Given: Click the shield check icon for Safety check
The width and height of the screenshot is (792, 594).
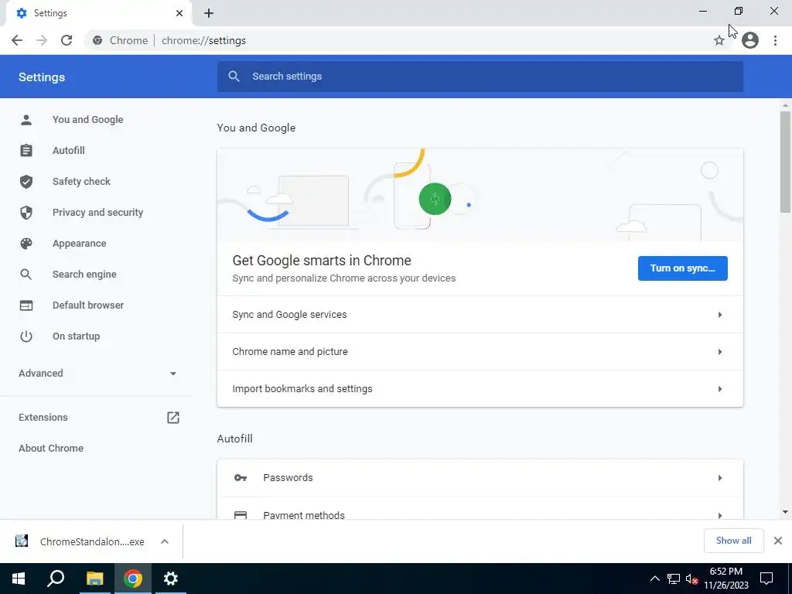Looking at the screenshot, I should pos(26,181).
